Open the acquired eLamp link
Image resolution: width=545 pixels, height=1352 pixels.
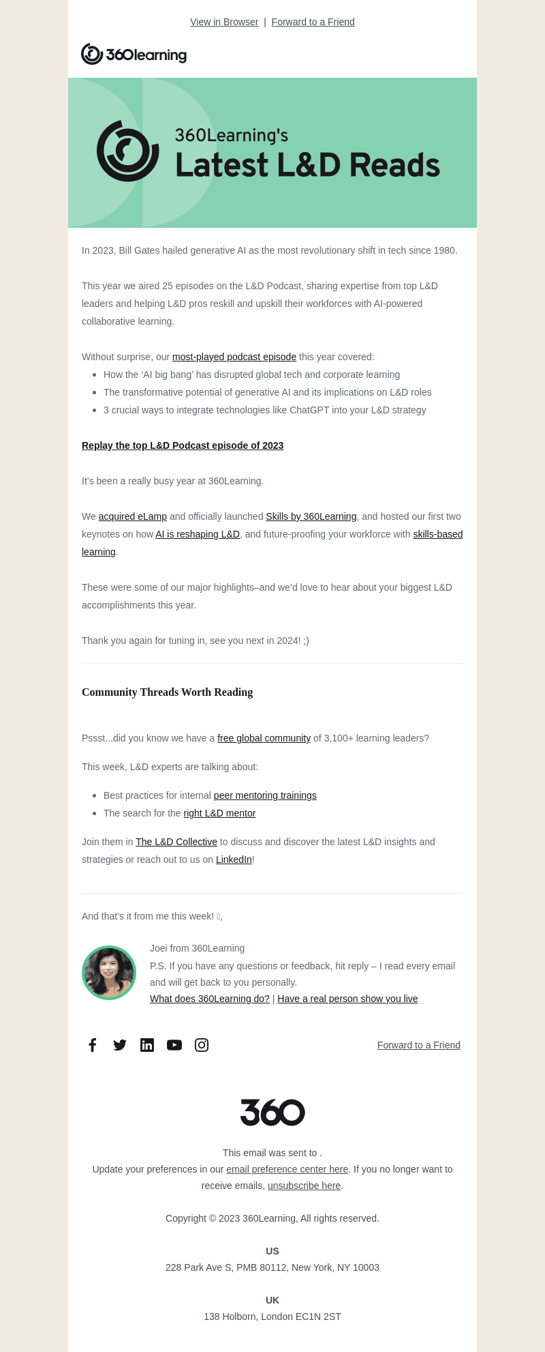click(x=133, y=516)
